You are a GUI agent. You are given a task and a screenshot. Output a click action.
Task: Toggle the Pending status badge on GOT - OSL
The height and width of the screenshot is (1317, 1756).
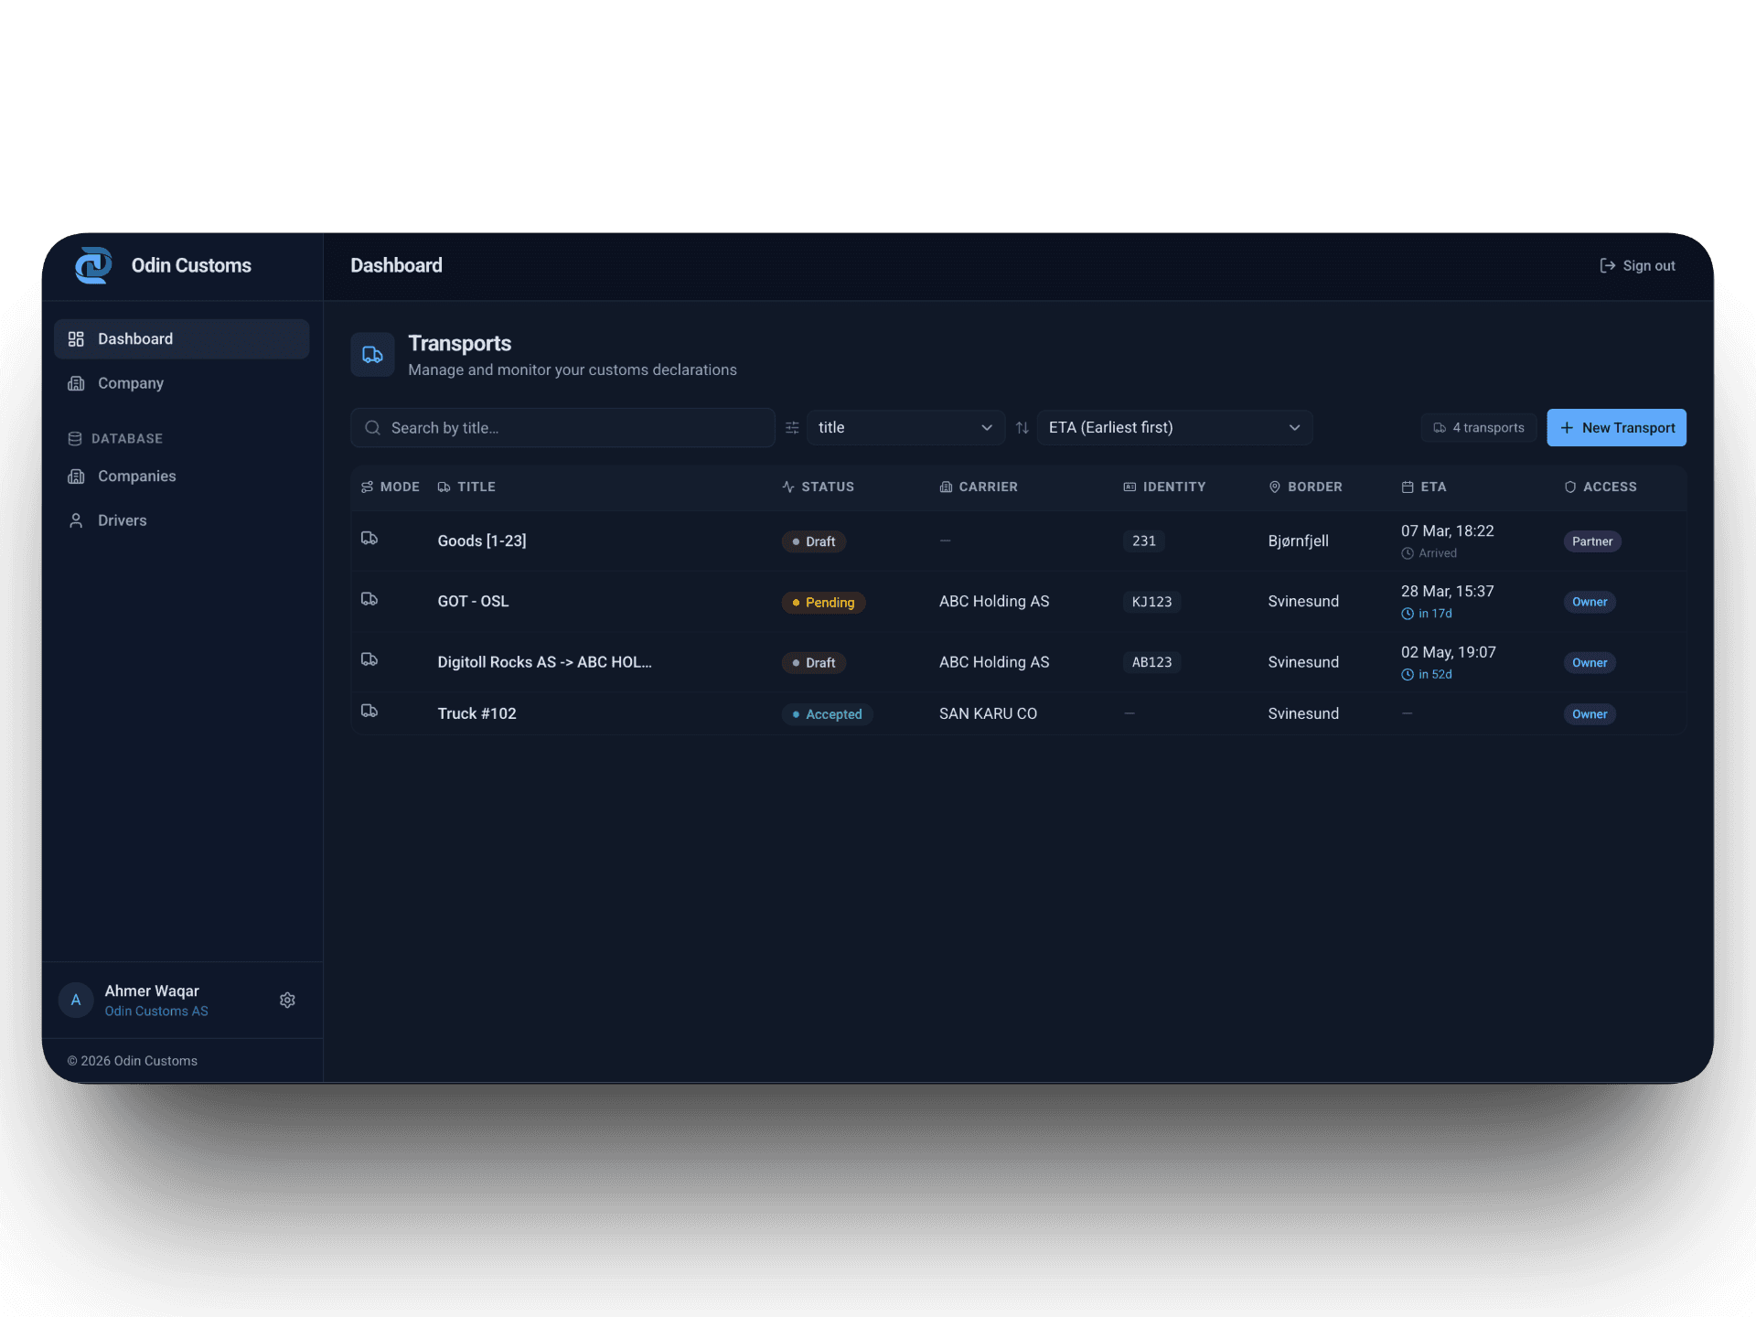tap(823, 602)
